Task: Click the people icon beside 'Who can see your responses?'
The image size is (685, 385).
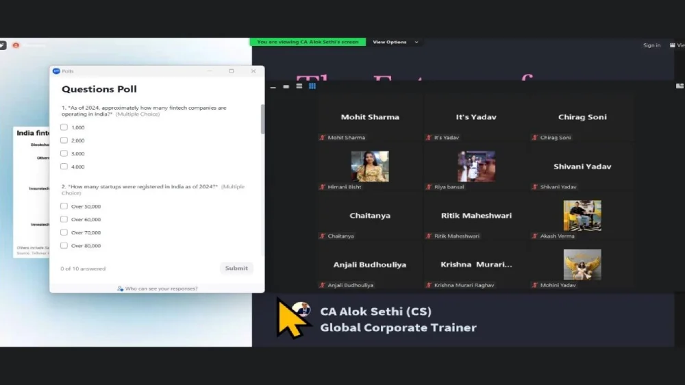Action: click(121, 288)
